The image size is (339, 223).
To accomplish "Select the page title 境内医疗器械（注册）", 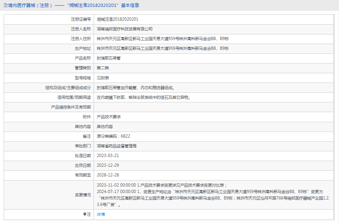I will point(30,5).
